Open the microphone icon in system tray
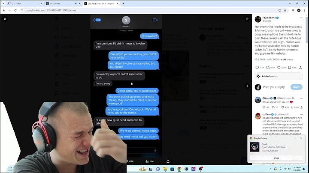The height and width of the screenshot is (173, 309). tap(280, 169)
